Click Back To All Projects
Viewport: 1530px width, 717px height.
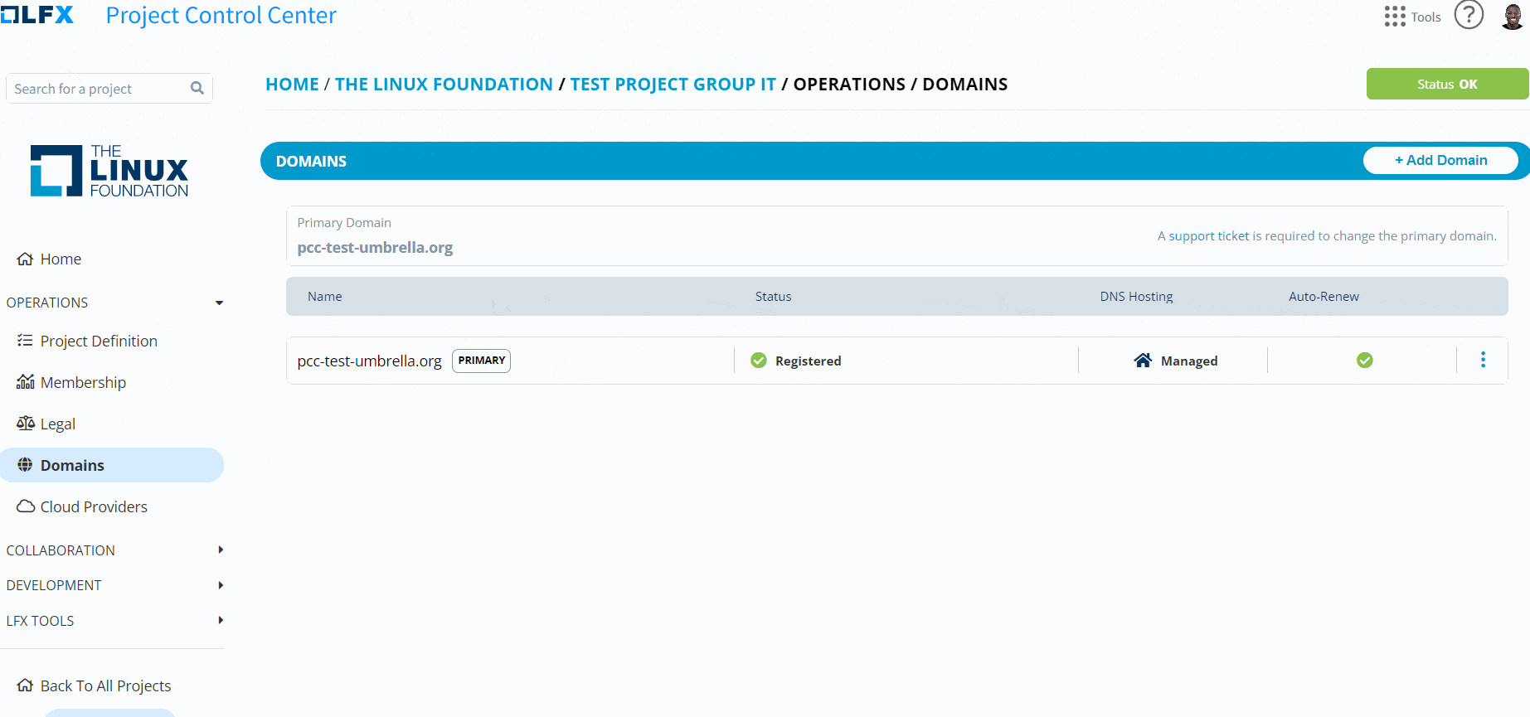pos(105,686)
